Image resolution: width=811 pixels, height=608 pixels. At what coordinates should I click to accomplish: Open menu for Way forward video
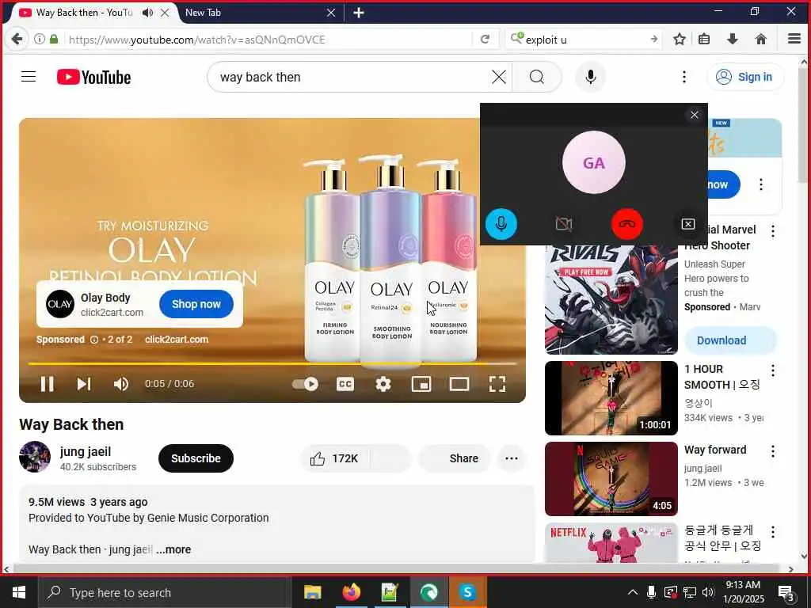tap(773, 451)
